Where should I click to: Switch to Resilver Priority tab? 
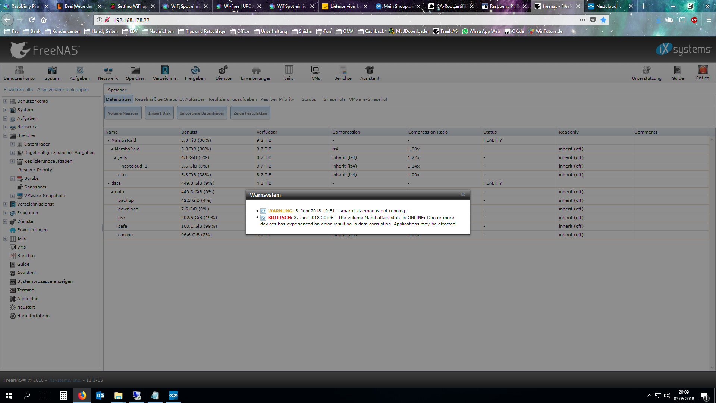tap(277, 99)
